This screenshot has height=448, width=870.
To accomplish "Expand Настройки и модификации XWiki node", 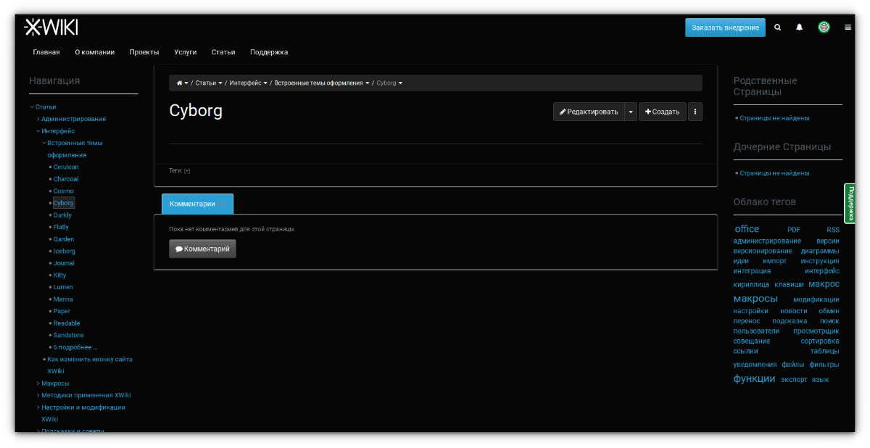I will [38, 407].
